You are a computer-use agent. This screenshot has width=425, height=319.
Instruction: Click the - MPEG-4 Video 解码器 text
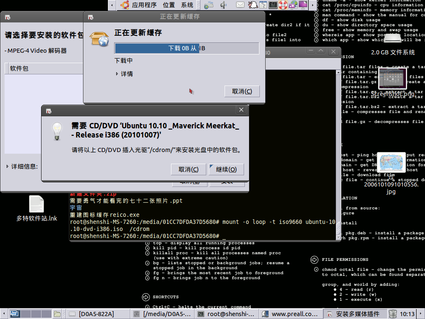[x=36, y=51]
